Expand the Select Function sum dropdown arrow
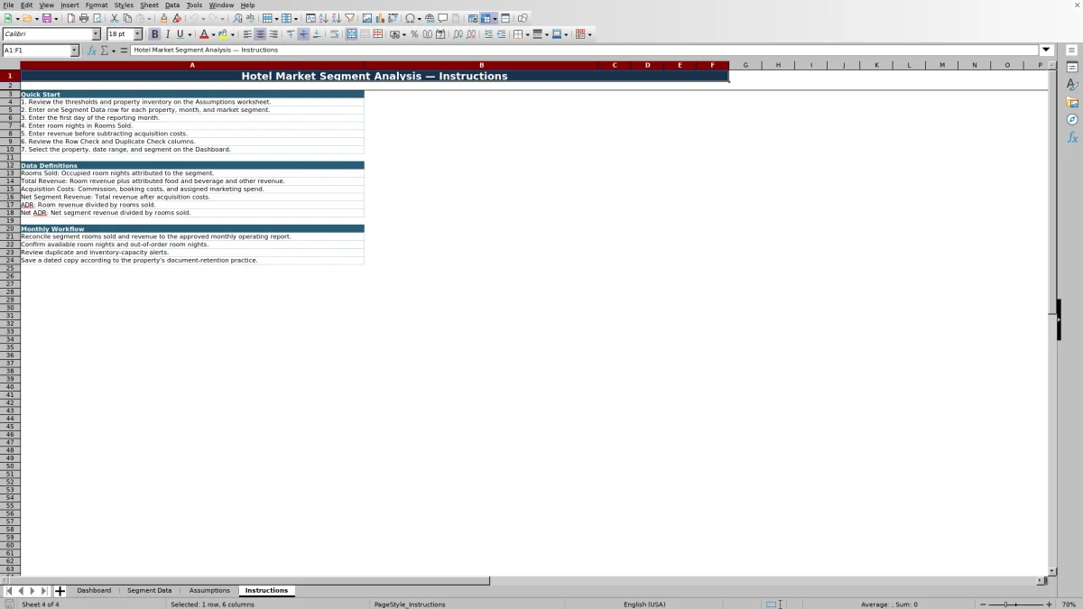This screenshot has width=1083, height=609. pos(114,51)
